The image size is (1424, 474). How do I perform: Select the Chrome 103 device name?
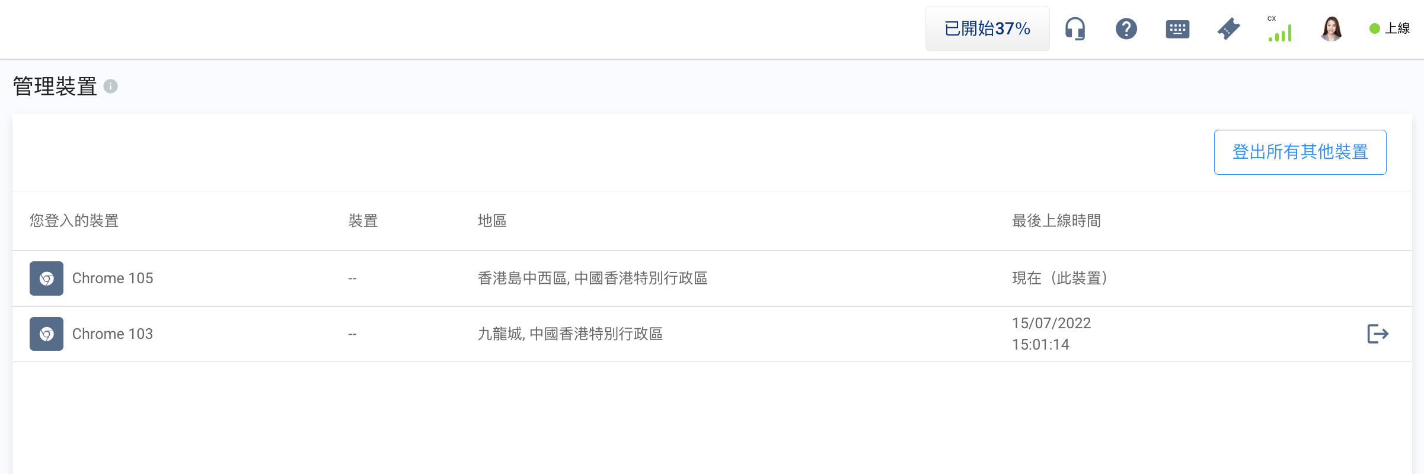coord(113,334)
